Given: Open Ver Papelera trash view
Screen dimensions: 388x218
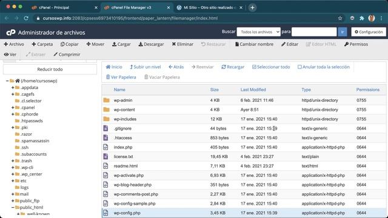Looking at the screenshot, I should point(121,77).
